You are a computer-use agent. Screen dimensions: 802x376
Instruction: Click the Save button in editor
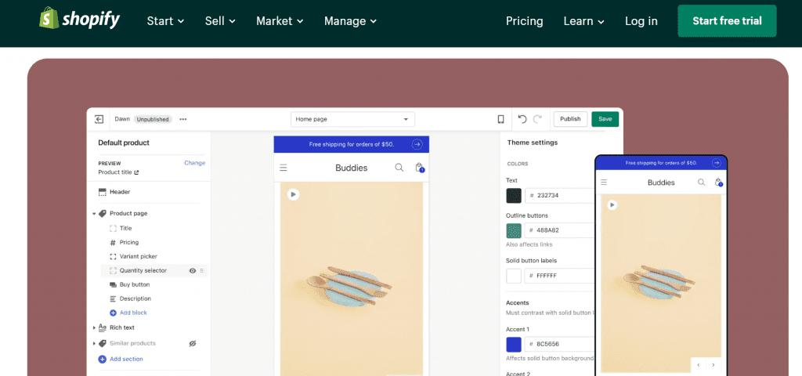[605, 119]
